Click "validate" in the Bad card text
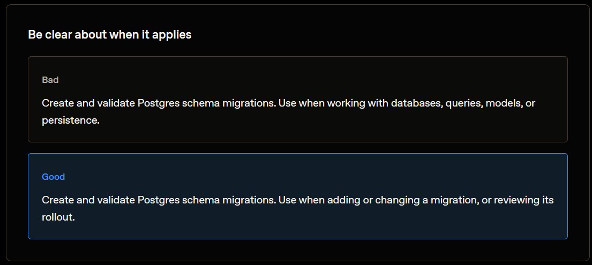 [116, 103]
